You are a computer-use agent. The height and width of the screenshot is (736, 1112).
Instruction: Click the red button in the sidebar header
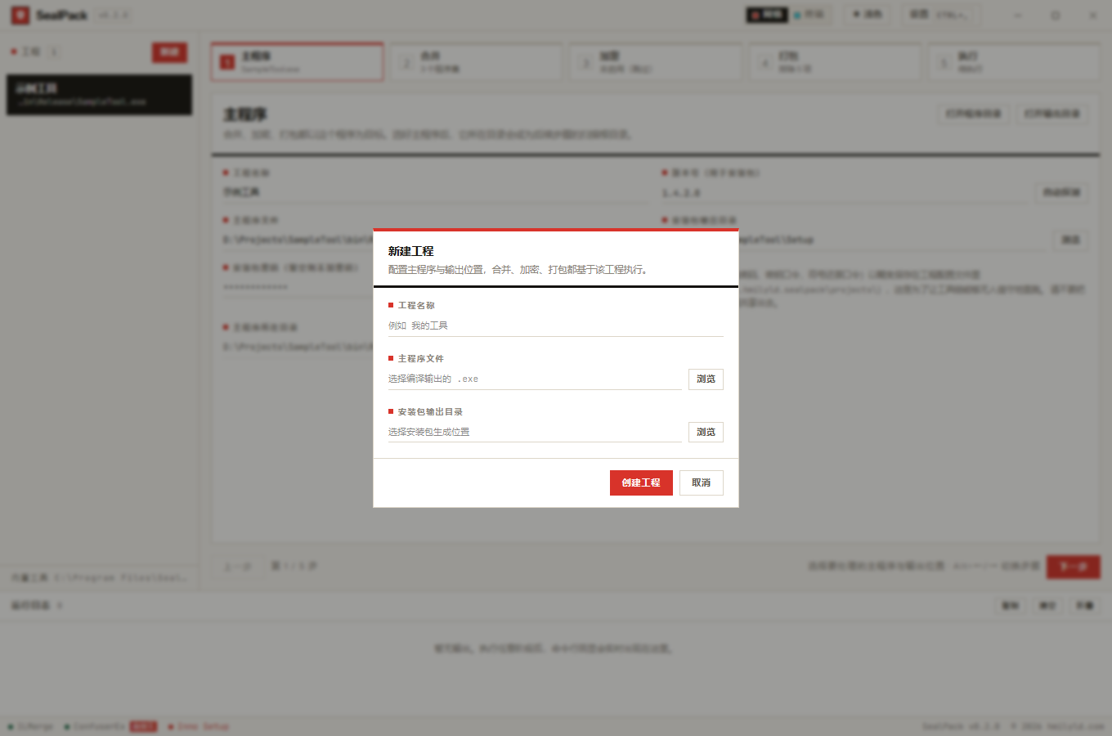(169, 52)
